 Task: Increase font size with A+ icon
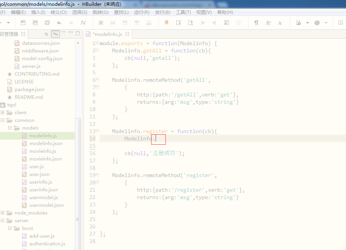coord(268,23)
